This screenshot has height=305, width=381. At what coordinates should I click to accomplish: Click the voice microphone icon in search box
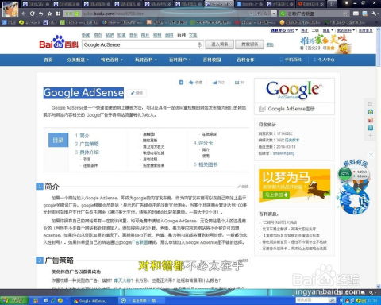(x=199, y=44)
